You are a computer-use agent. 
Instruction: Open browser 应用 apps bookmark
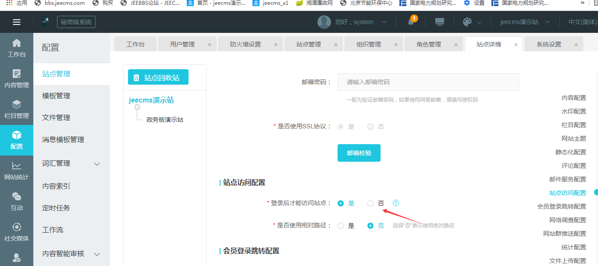point(17,3)
